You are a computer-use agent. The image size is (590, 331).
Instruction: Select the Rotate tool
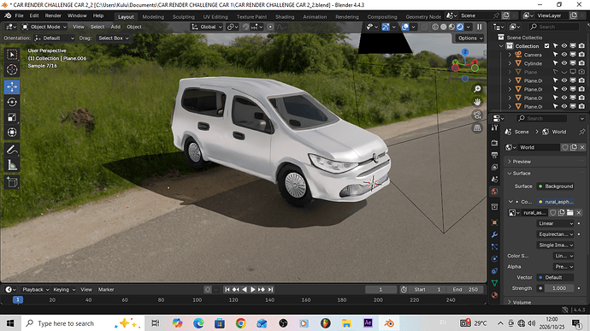[x=12, y=102]
